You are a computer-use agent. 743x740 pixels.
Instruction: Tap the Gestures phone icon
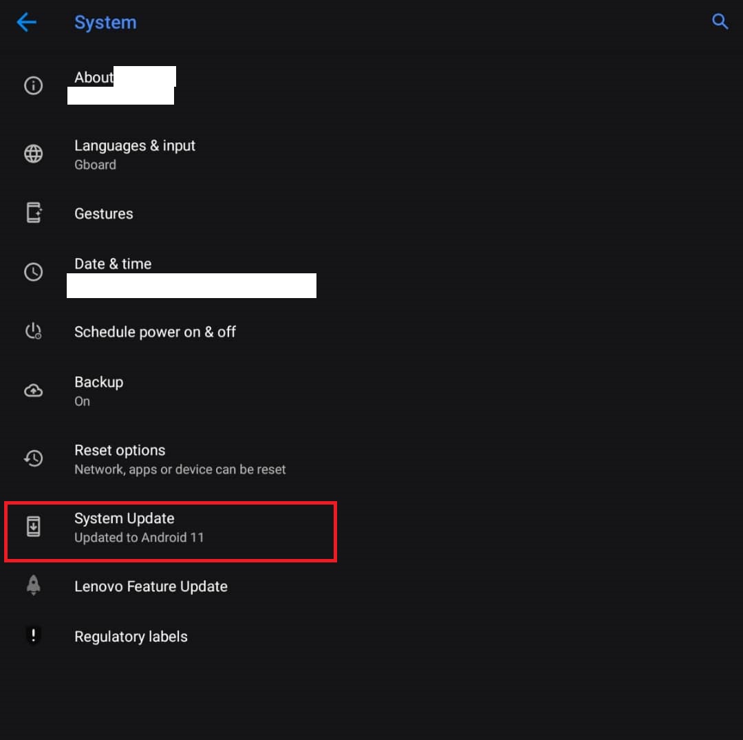coord(33,213)
